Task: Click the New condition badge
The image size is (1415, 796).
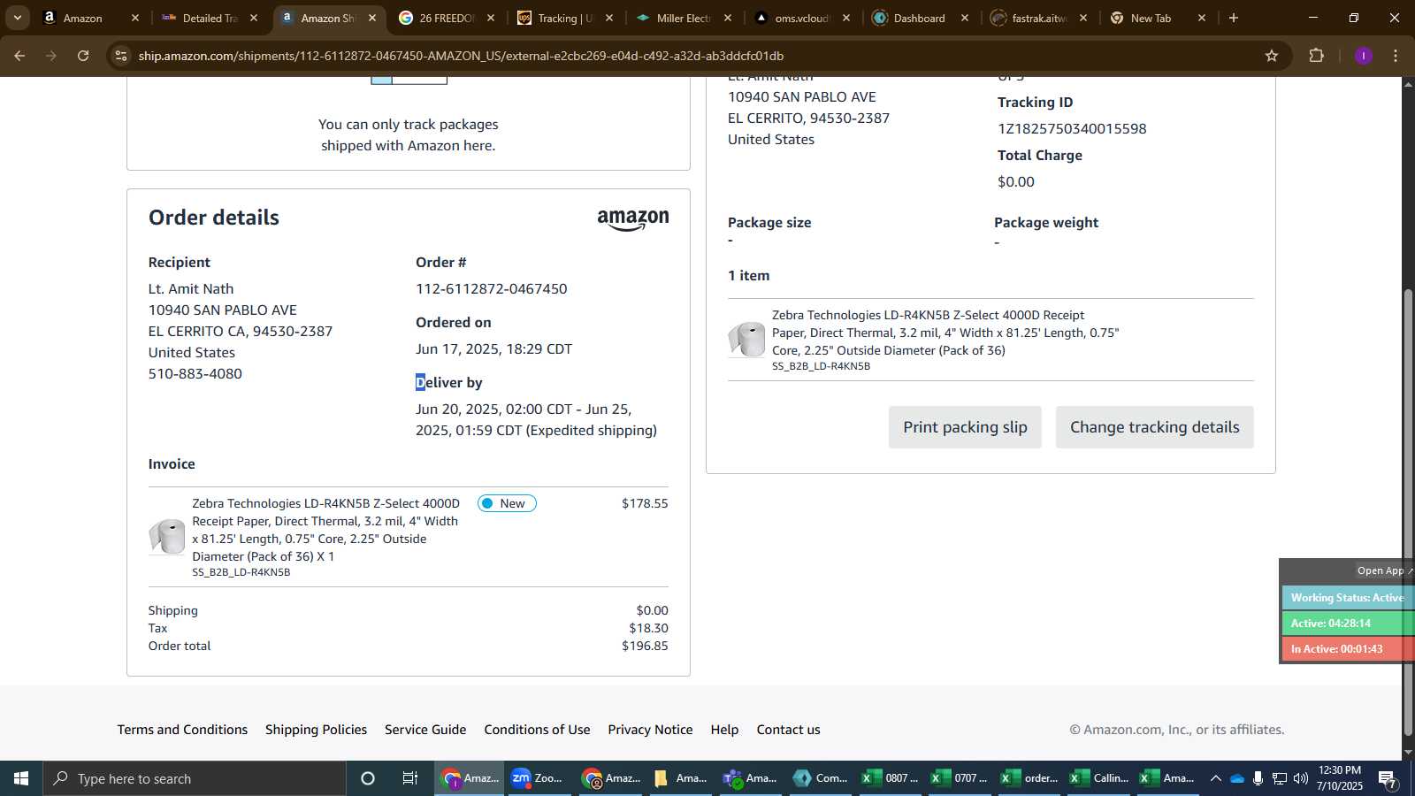Action: click(507, 503)
